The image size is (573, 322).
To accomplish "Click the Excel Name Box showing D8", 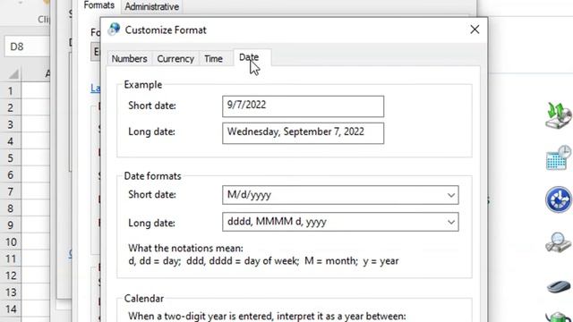I will pos(27,47).
